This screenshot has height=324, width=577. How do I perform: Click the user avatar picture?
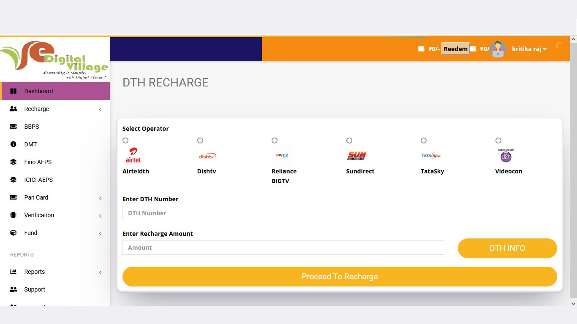pos(498,49)
